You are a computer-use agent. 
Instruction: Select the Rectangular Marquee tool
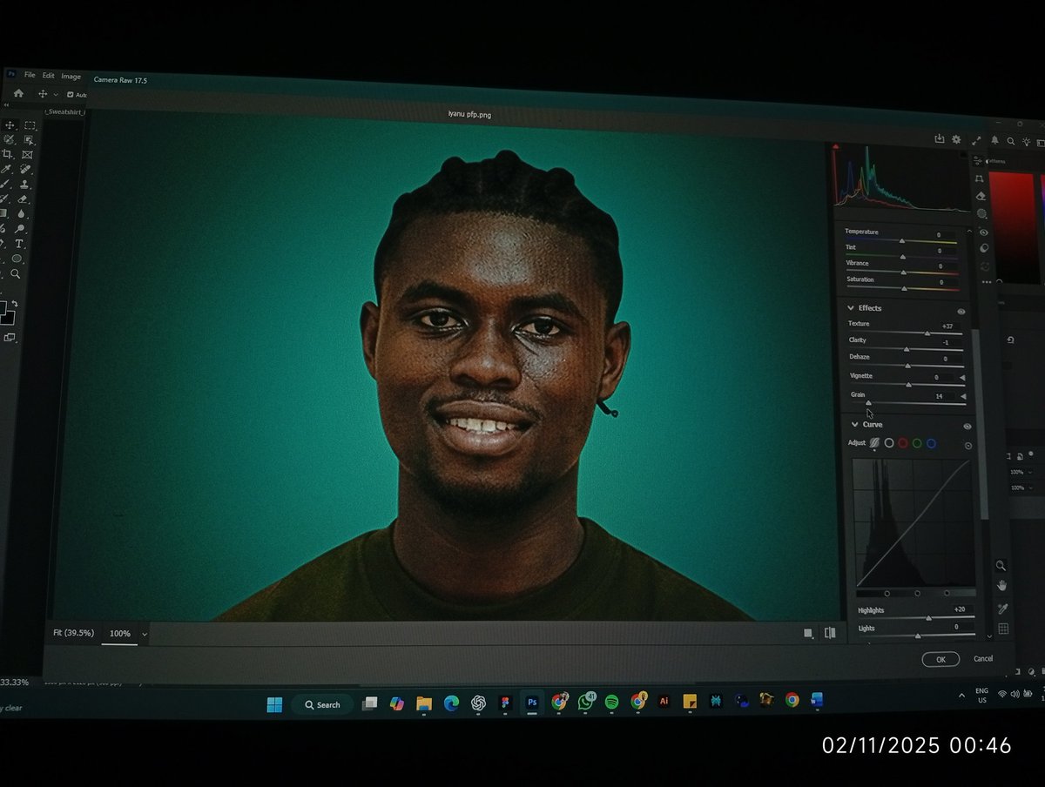click(x=30, y=125)
